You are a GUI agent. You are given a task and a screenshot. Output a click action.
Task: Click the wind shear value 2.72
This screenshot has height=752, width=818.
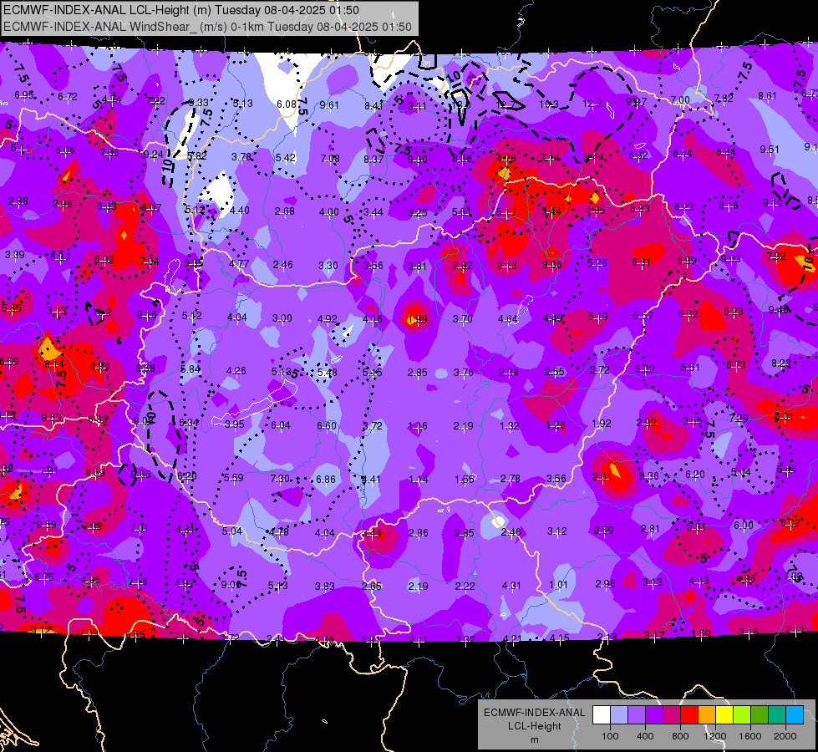tap(599, 370)
